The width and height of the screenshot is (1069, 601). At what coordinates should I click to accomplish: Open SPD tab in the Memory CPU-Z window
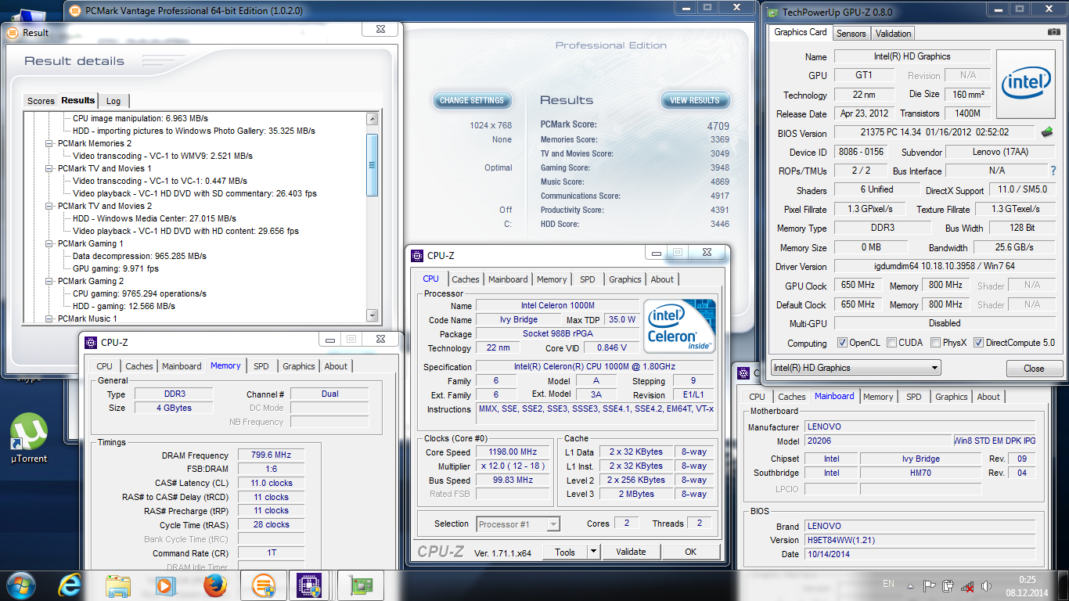click(261, 366)
